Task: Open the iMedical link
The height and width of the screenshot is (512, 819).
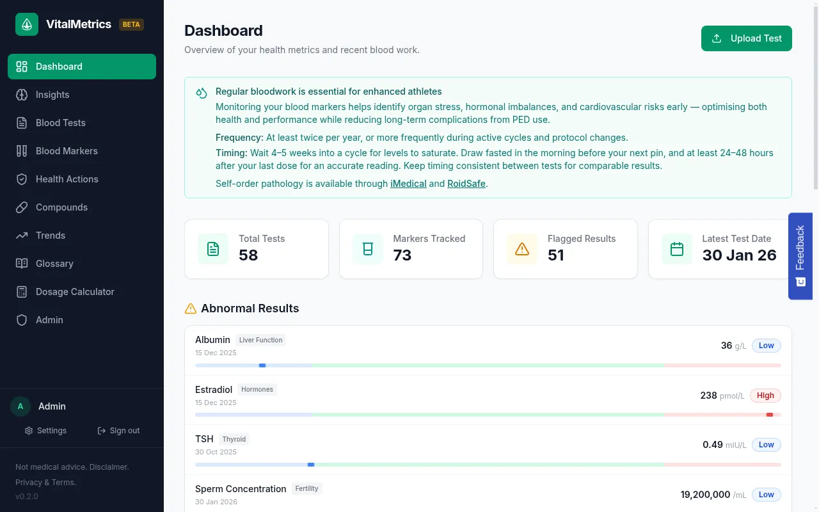Action: [x=408, y=184]
